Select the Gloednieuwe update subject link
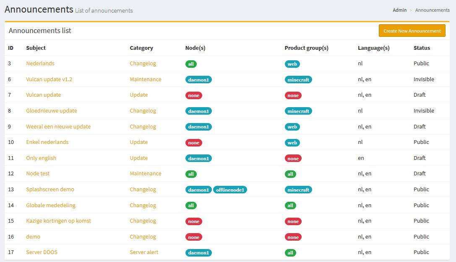Screen dimensions: 456x262 click(x=52, y=111)
